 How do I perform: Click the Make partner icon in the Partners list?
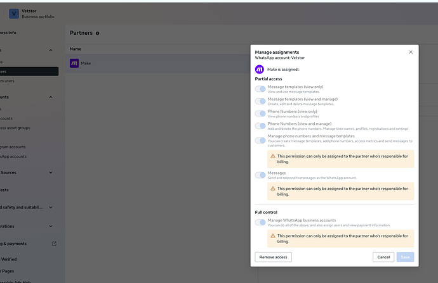coord(74,63)
